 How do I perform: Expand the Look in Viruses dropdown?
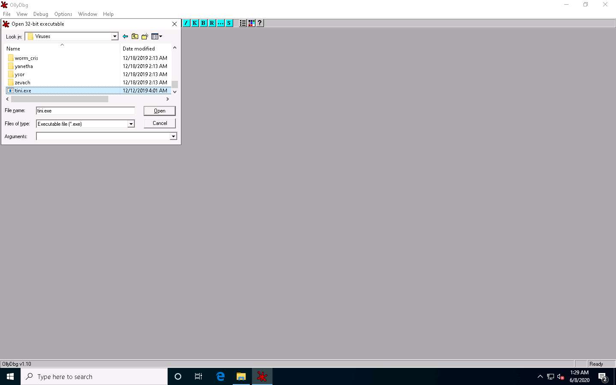[x=115, y=36]
